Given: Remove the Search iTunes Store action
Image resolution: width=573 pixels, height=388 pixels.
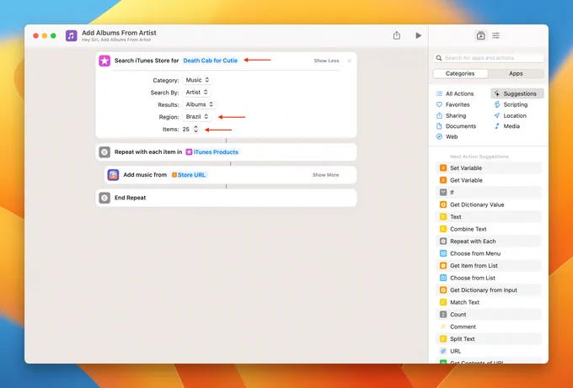Looking at the screenshot, I should point(350,61).
